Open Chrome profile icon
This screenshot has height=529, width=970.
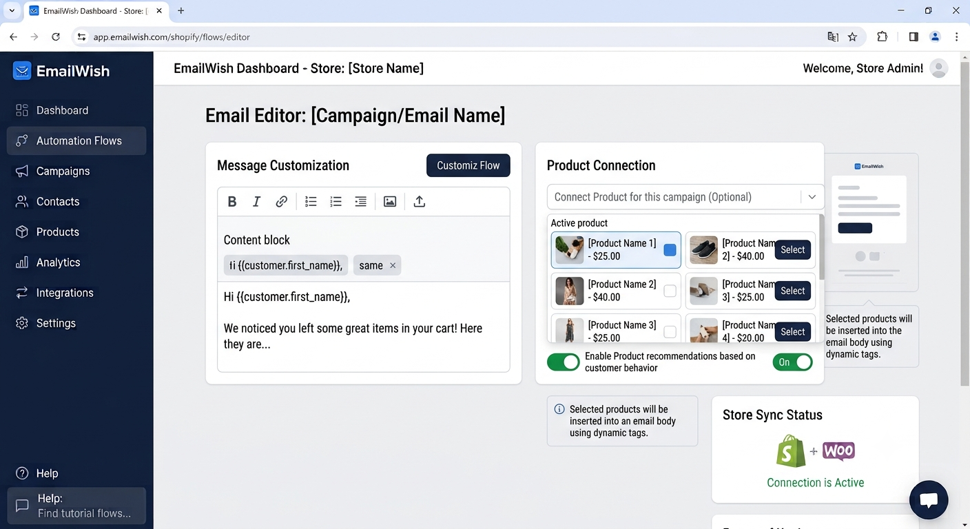[935, 37]
